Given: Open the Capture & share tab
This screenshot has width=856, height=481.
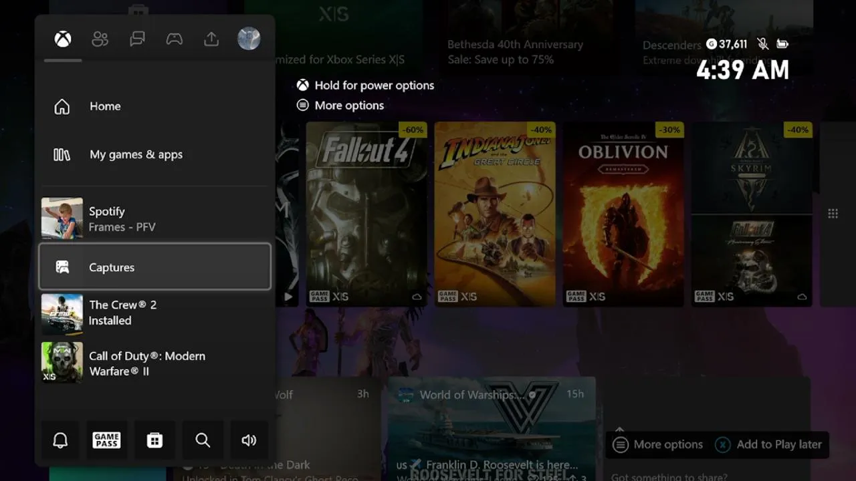Looking at the screenshot, I should (211, 39).
